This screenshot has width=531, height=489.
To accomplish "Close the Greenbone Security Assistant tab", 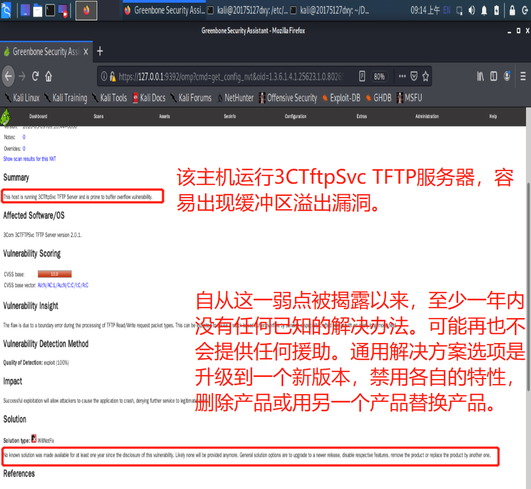I will coord(86,52).
